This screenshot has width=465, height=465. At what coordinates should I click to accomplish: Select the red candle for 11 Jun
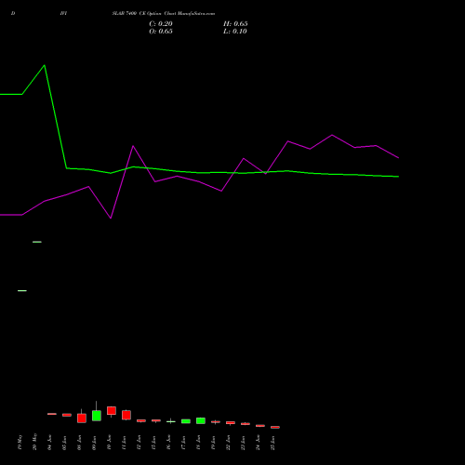(x=126, y=415)
